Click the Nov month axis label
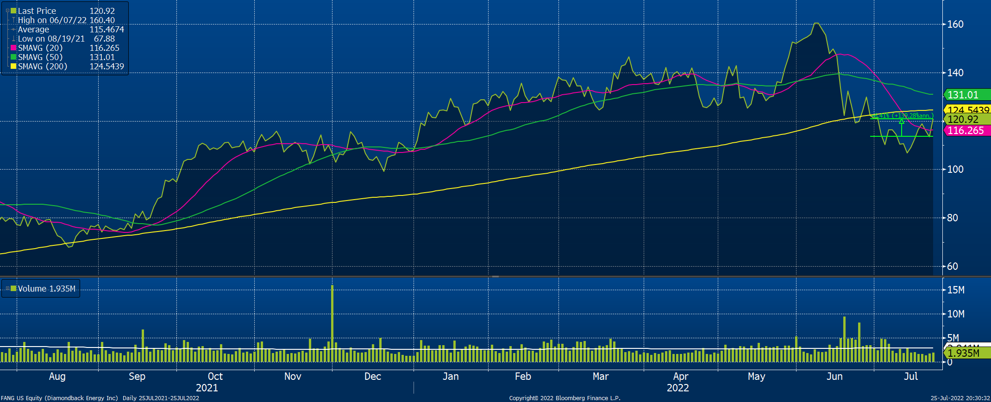Image resolution: width=991 pixels, height=402 pixels. (x=293, y=377)
